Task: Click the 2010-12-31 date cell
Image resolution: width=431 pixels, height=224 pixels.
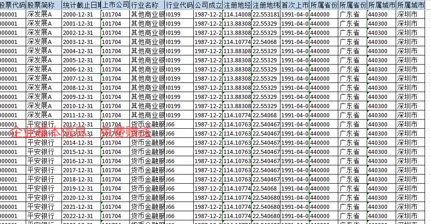Action: coord(81,106)
